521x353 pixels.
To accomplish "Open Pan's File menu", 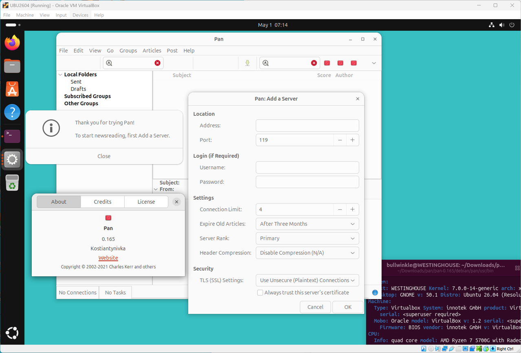I will coord(64,51).
